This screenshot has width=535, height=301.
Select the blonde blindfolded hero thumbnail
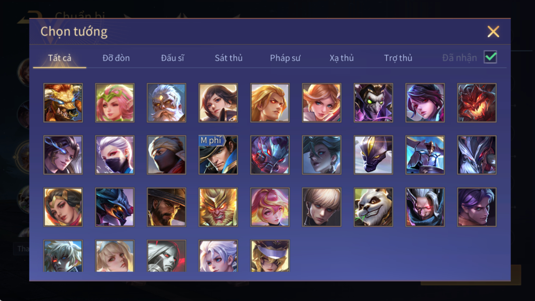pos(270,256)
